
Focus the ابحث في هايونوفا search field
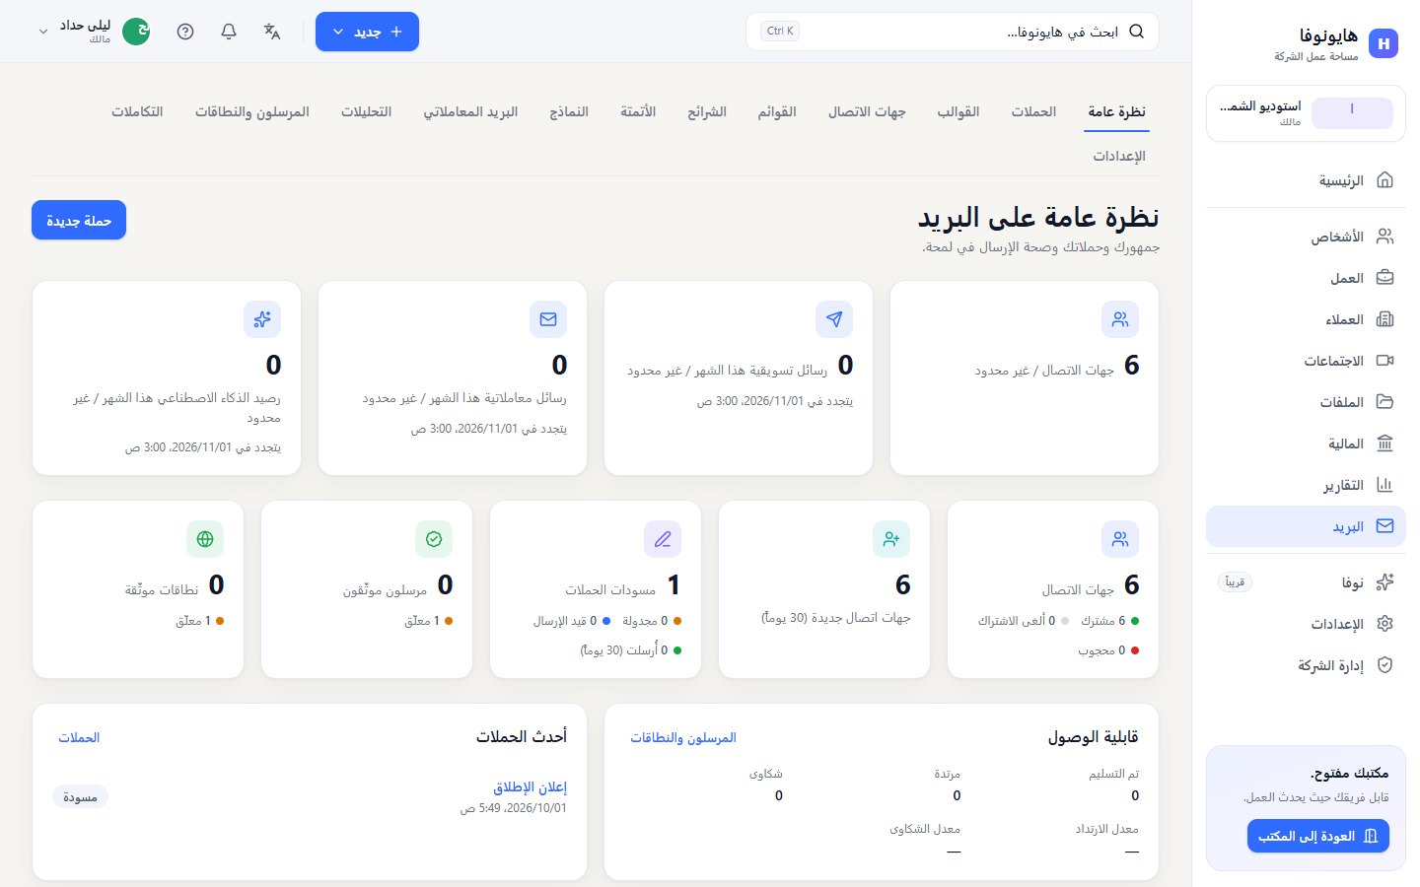pos(953,32)
